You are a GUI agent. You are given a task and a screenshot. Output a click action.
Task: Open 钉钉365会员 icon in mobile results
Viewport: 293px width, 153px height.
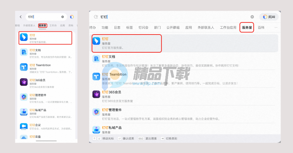24,82
